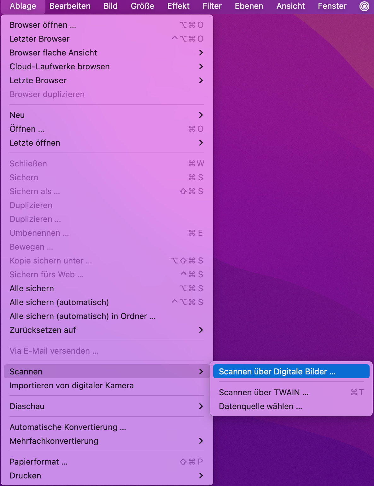Choose Scannen über TWAIN option
Viewport: 374px width, 486px height.
pyautogui.click(x=264, y=392)
